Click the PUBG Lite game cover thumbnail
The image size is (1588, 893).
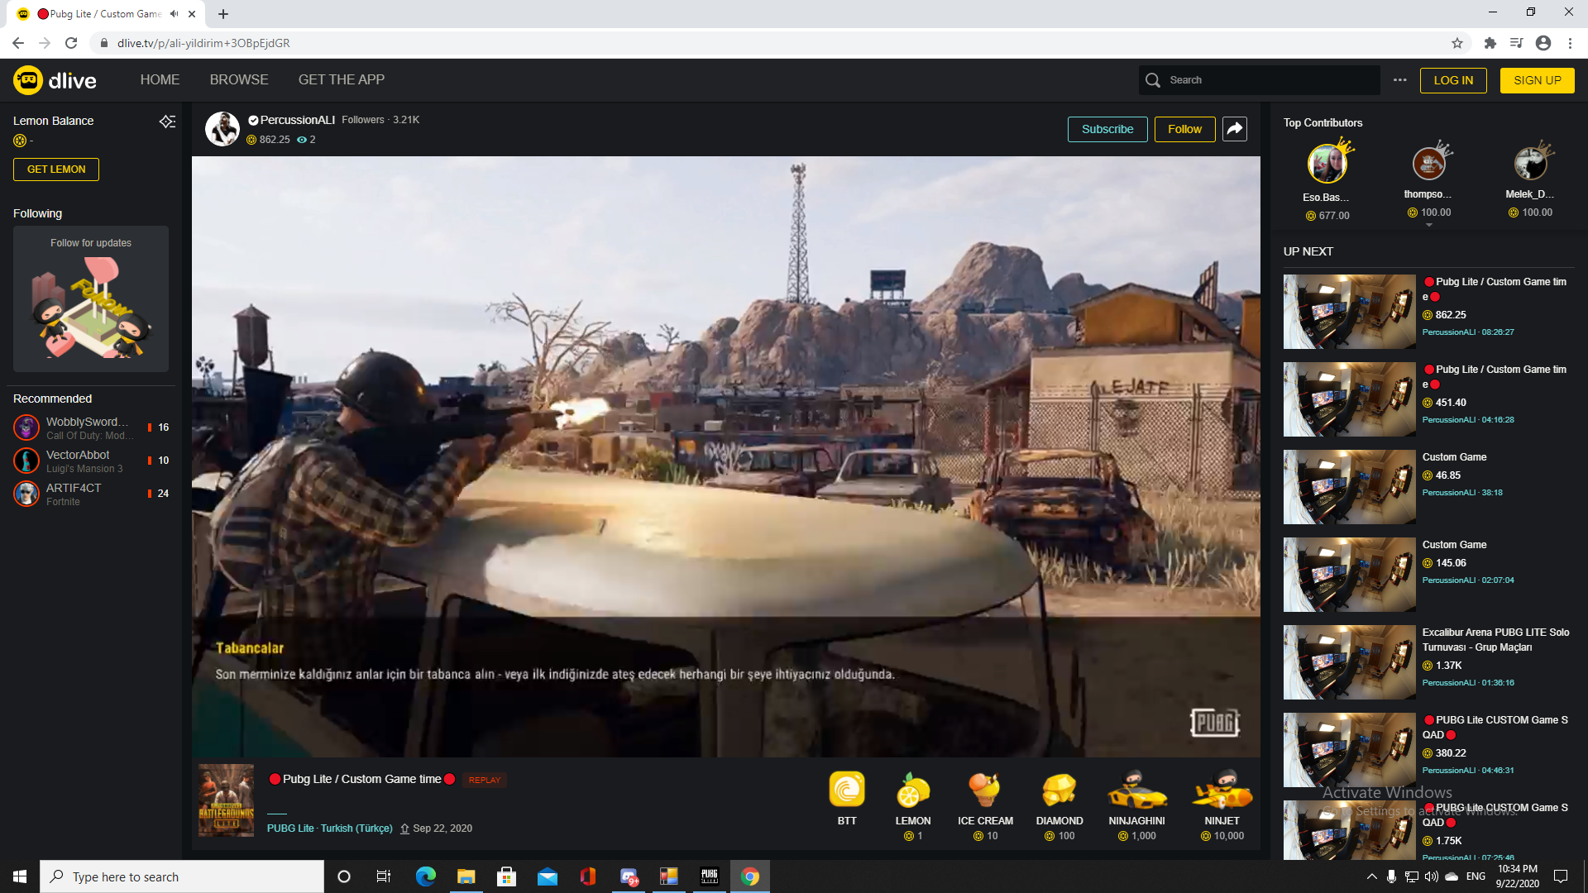(226, 800)
